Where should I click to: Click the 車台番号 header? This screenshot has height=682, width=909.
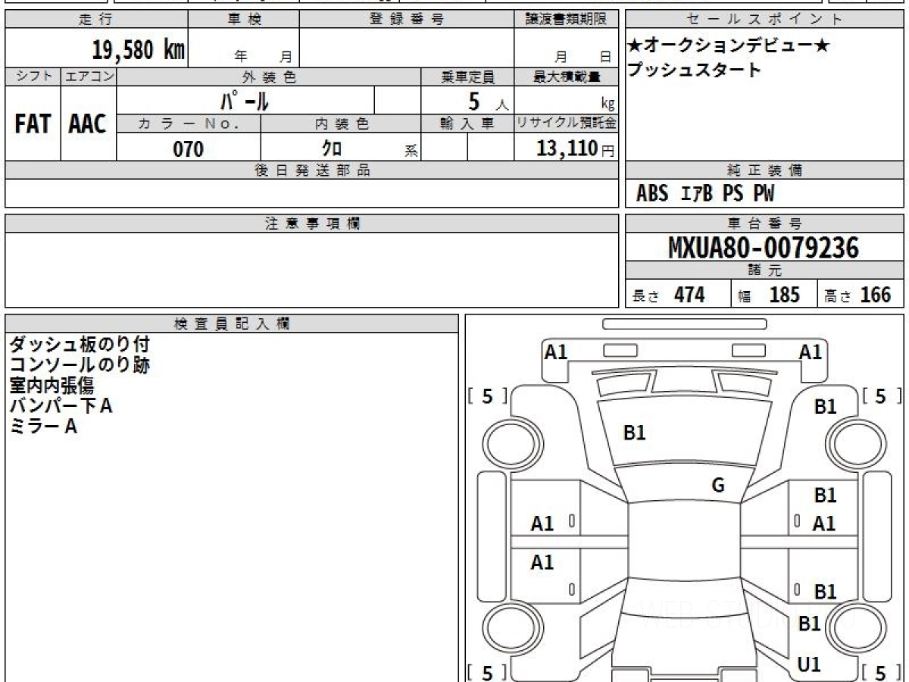pos(765,224)
